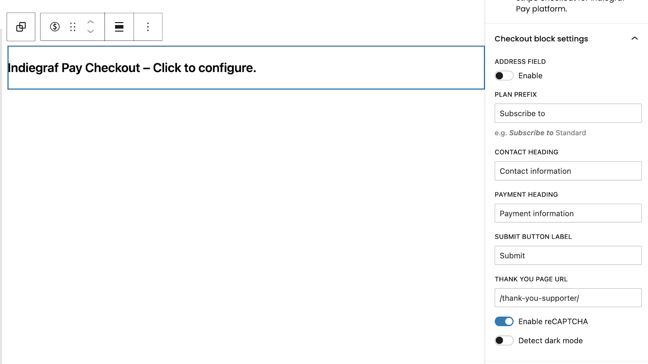Move block up with the up arrow
The height and width of the screenshot is (364, 648).
[91, 22]
